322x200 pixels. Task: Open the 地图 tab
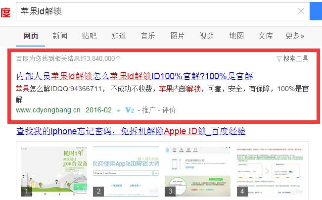click(x=236, y=36)
